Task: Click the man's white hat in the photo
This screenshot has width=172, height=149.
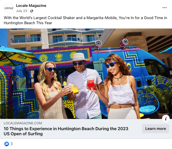Action: (x=79, y=57)
